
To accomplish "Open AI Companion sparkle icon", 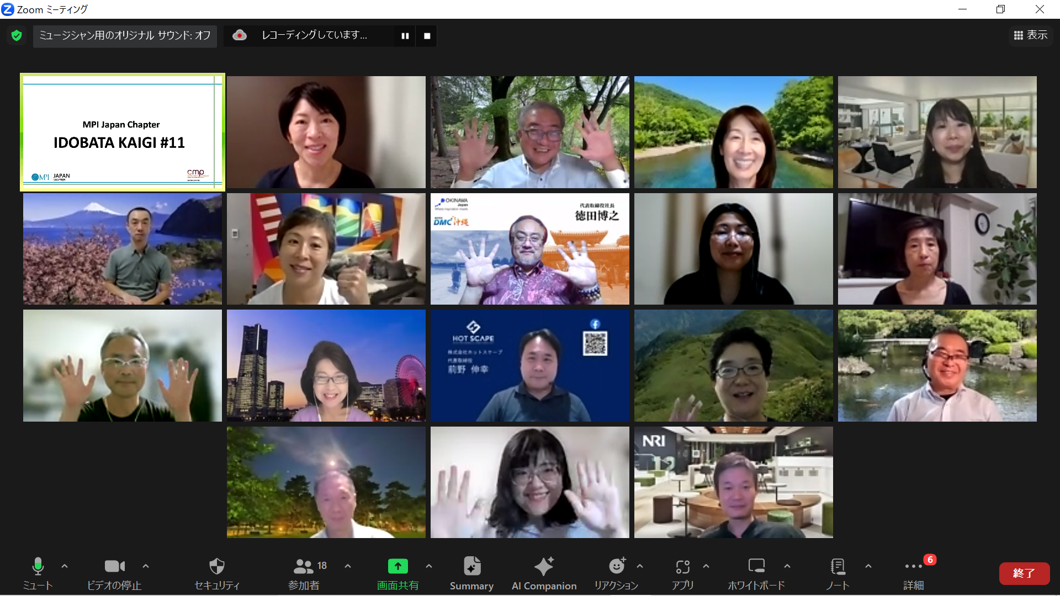I will click(x=544, y=567).
